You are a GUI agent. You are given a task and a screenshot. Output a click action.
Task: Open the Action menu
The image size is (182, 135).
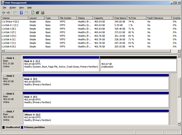coord(13,8)
